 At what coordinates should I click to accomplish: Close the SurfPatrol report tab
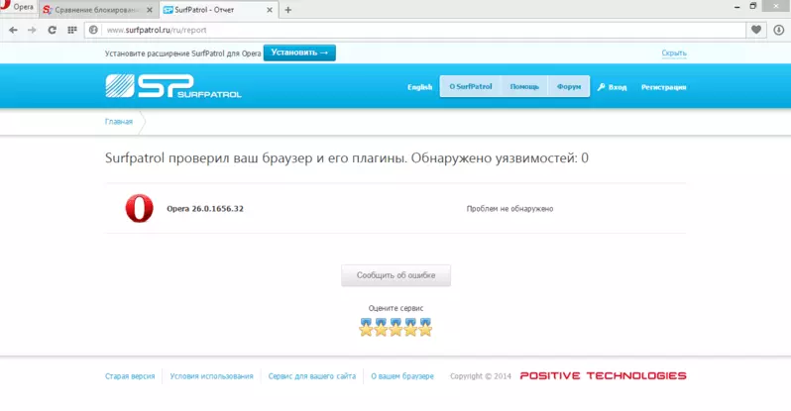point(271,10)
